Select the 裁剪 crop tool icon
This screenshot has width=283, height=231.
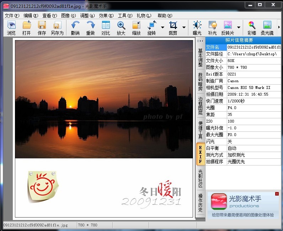173,25
